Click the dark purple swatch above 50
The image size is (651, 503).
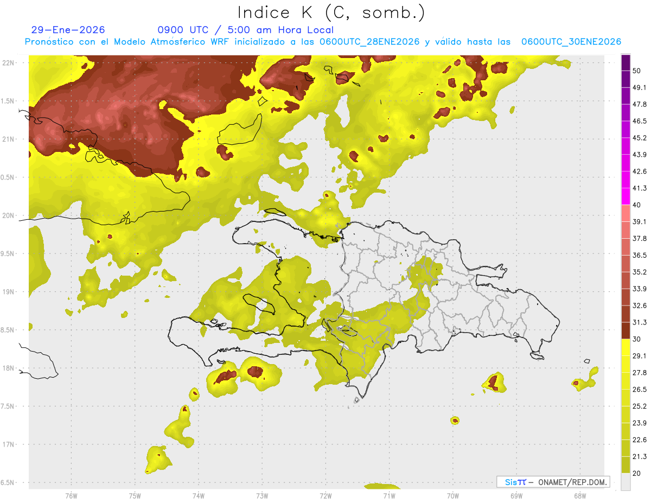(x=626, y=62)
